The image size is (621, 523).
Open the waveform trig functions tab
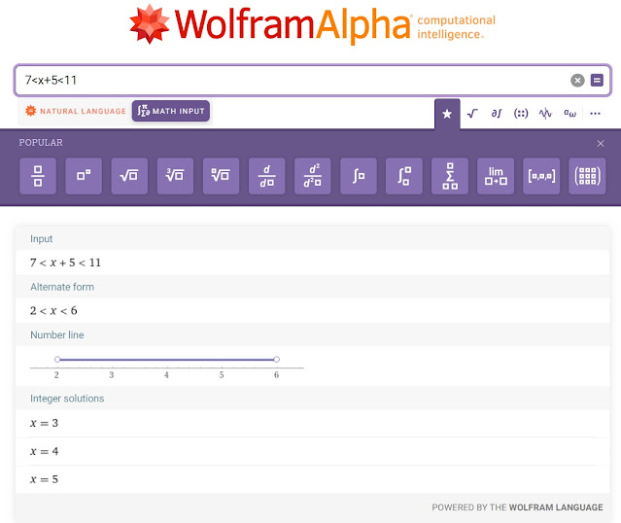point(545,114)
